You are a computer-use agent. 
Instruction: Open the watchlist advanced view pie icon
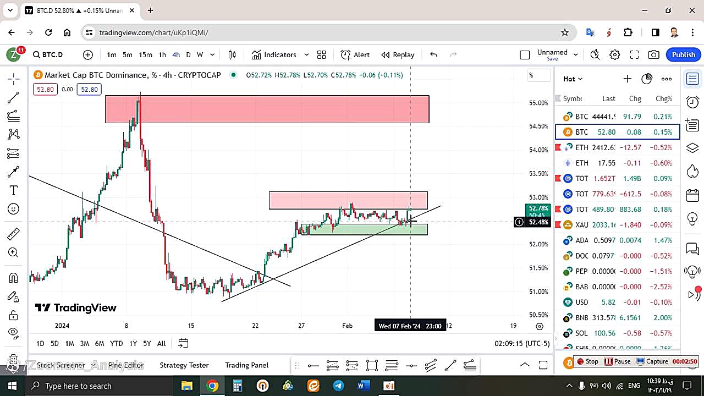(x=647, y=79)
